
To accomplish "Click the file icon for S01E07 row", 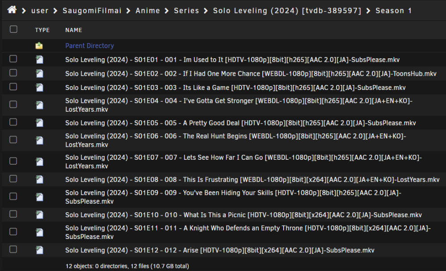I will (40, 162).
